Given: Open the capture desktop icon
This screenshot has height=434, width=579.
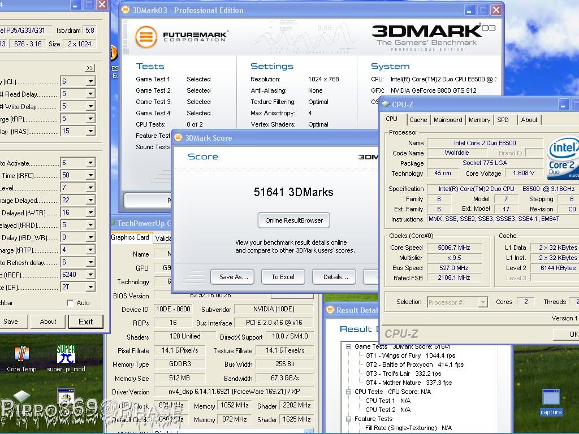Looking at the screenshot, I should click(x=551, y=403).
